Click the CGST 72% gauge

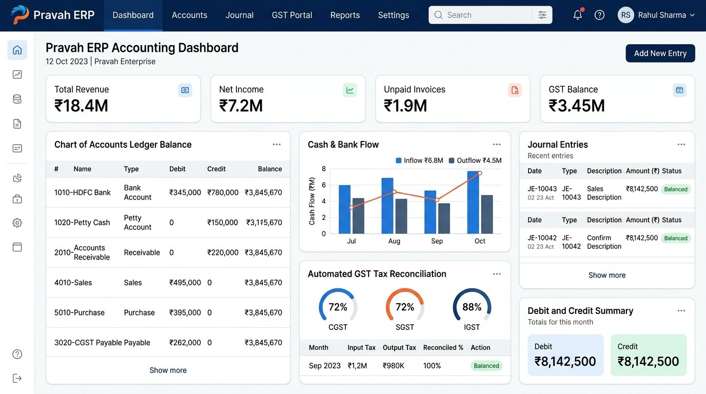[338, 307]
